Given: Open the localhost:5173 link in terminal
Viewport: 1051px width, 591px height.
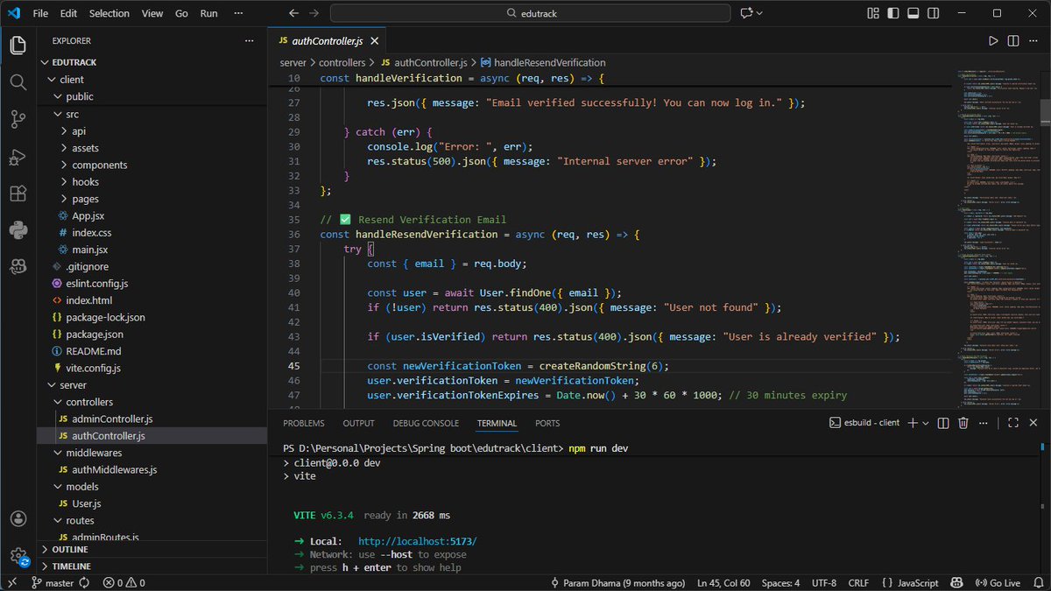Looking at the screenshot, I should [x=418, y=541].
